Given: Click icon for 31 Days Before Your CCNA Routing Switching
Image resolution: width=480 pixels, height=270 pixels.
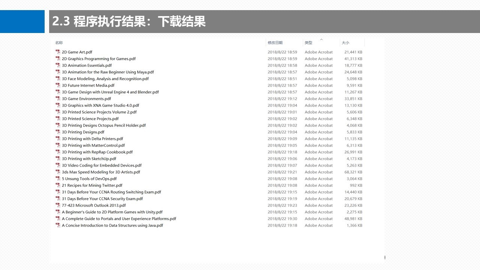Looking at the screenshot, I should click(x=58, y=192).
